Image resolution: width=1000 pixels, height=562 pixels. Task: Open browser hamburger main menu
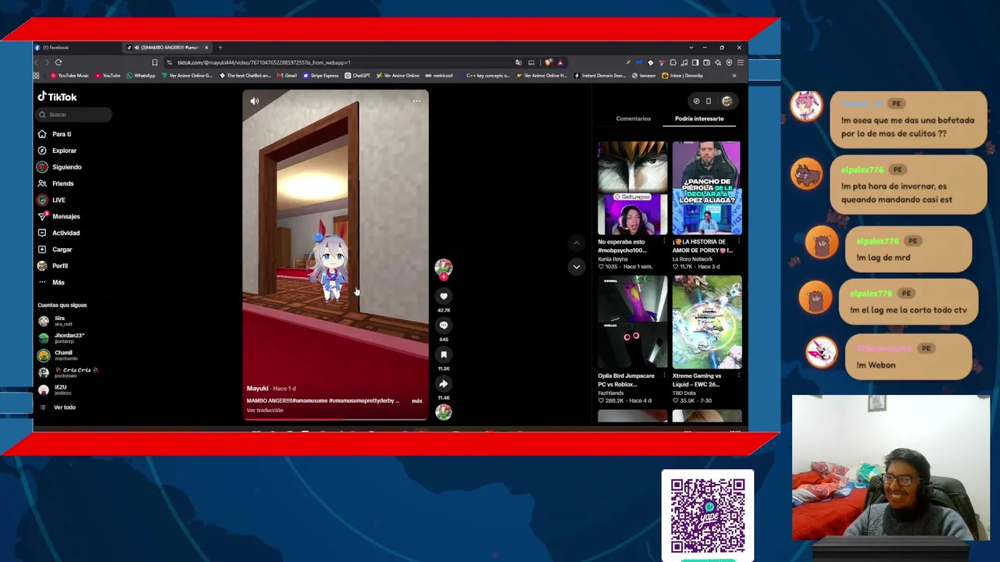click(x=741, y=62)
